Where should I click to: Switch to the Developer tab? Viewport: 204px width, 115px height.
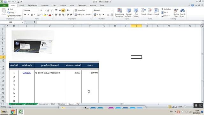tap(82, 5)
